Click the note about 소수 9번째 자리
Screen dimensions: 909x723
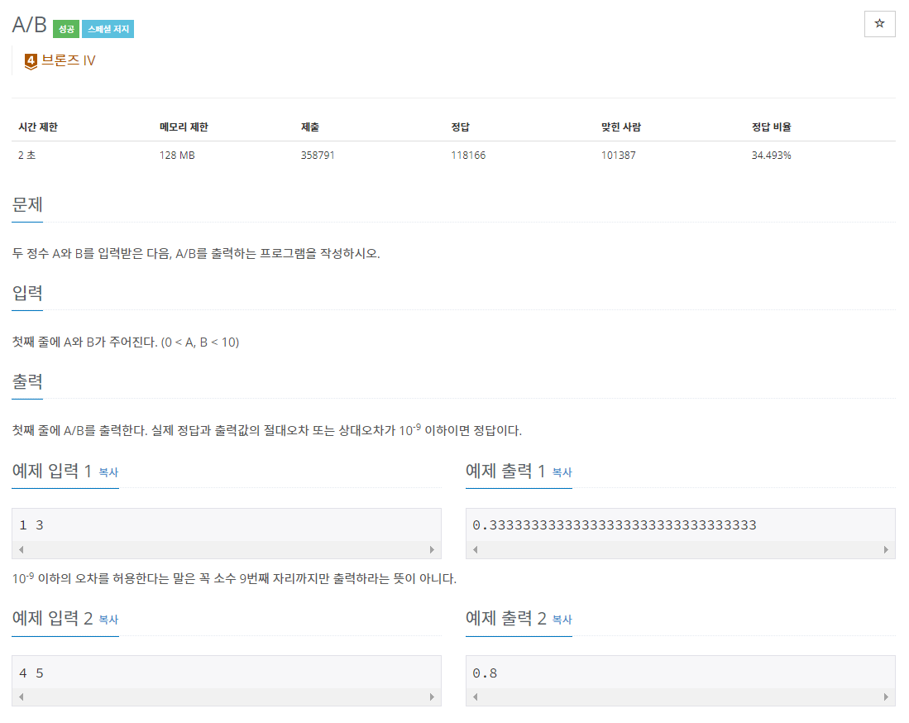[x=234, y=578]
